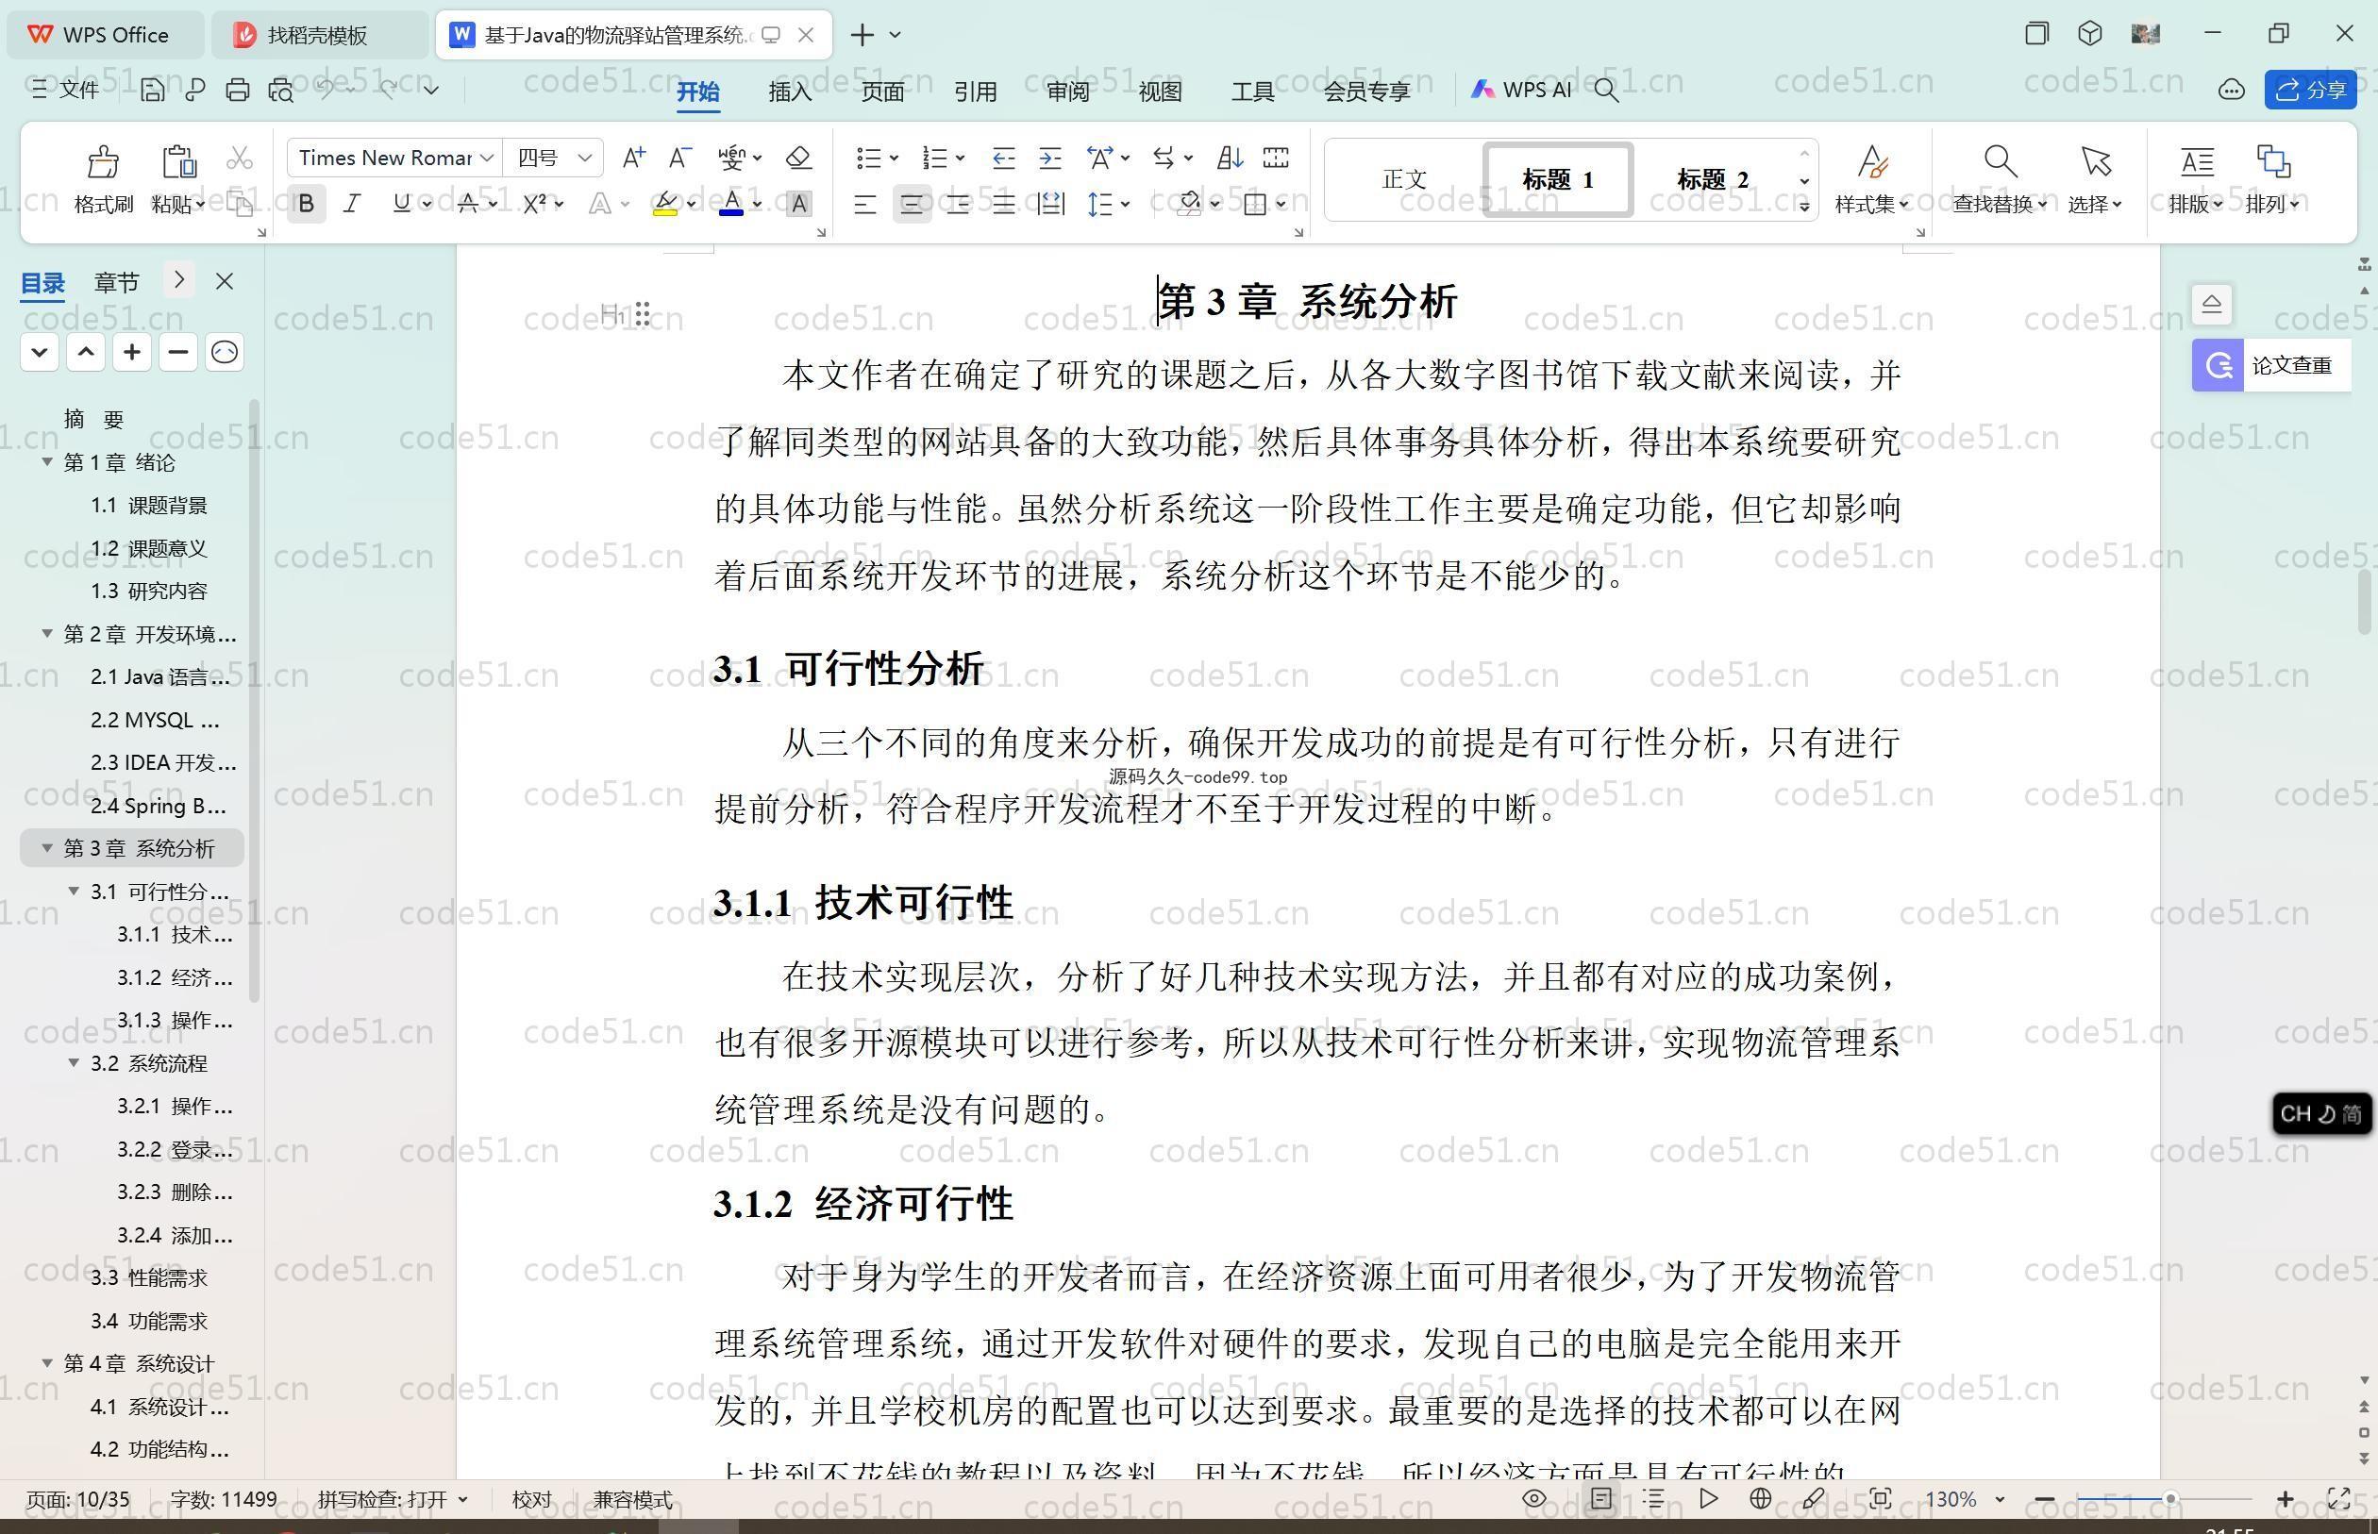
Task: Collapse the 第 4 章 系统设计 tree node
Action: click(x=47, y=1362)
